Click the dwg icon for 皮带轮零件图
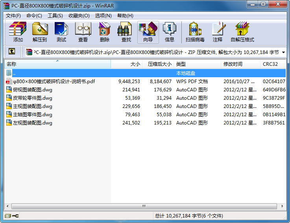This screenshot has height=223, width=290. click(x=9, y=98)
